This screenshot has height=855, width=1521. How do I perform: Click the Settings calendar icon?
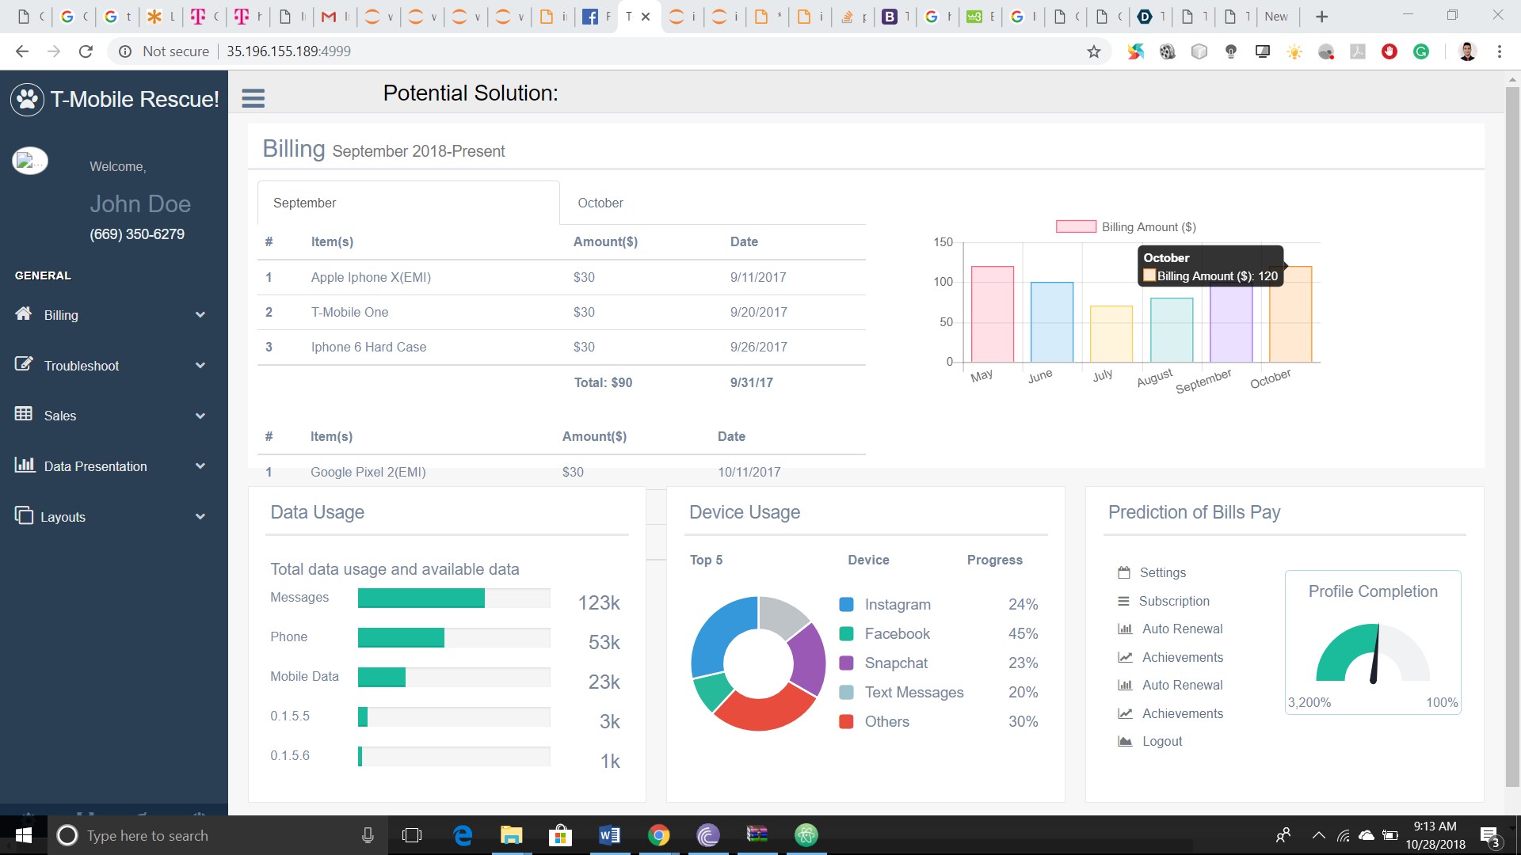(x=1123, y=572)
